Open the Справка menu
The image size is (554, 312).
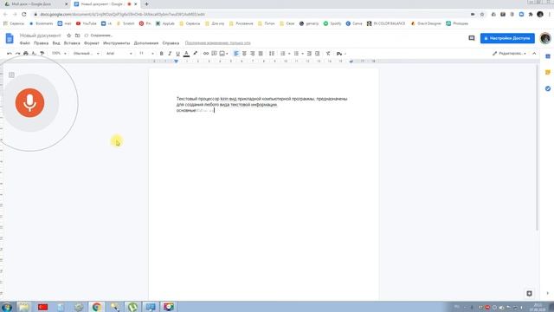pos(171,43)
